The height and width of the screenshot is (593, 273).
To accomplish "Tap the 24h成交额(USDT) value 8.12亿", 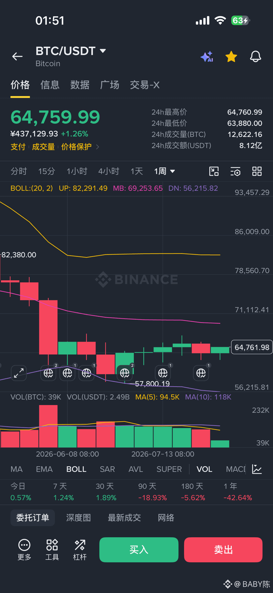I will (251, 146).
